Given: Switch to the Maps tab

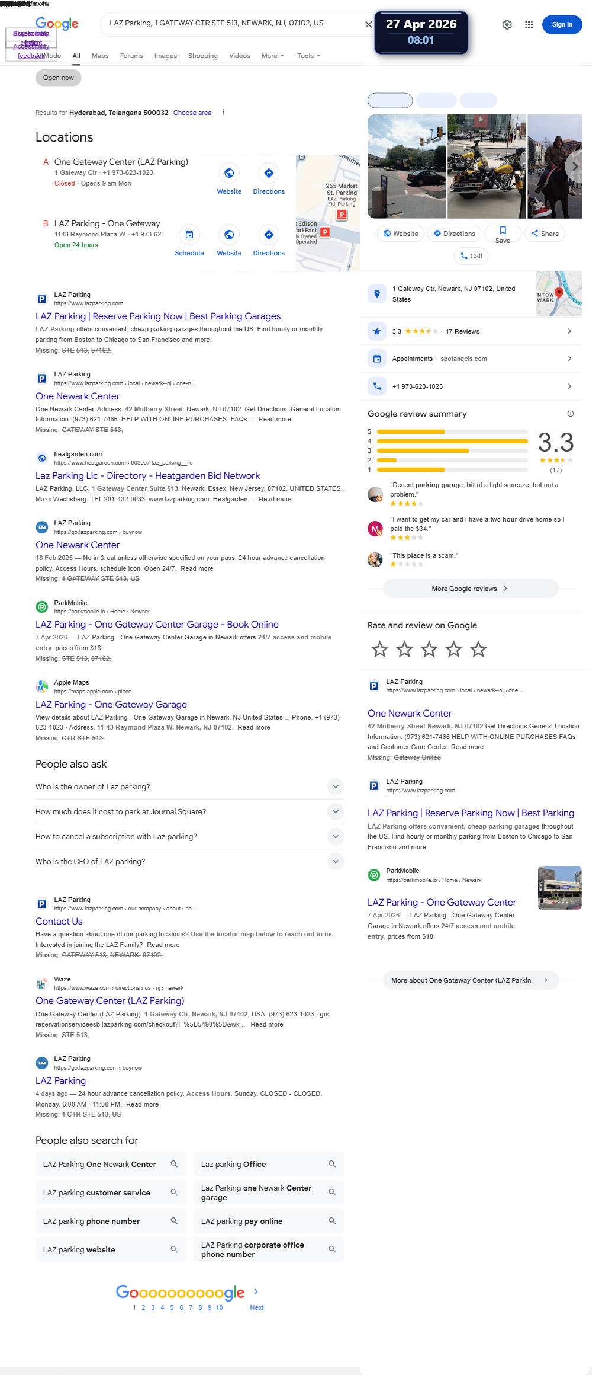Looking at the screenshot, I should 100,56.
